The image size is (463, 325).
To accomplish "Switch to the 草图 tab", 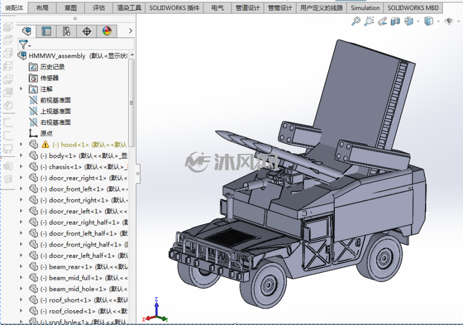I will coord(70,8).
